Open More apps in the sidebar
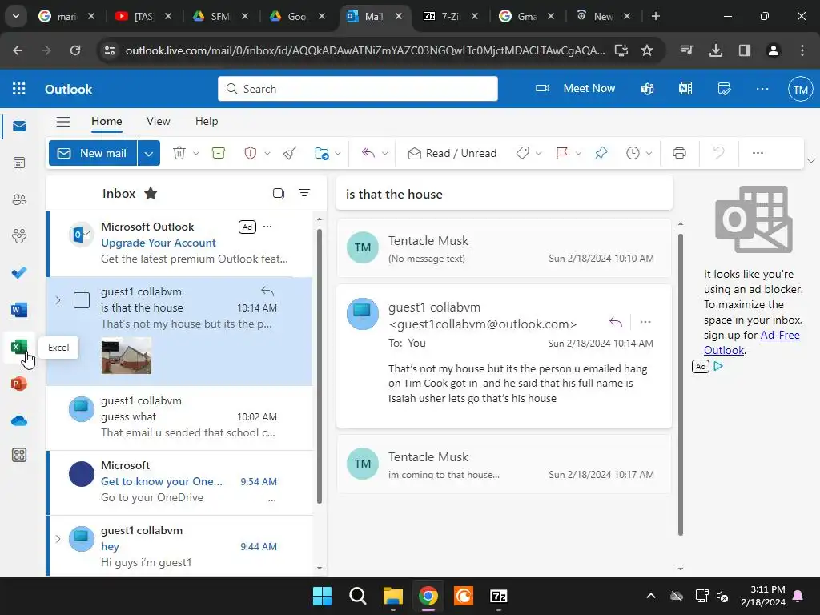 coord(19,455)
